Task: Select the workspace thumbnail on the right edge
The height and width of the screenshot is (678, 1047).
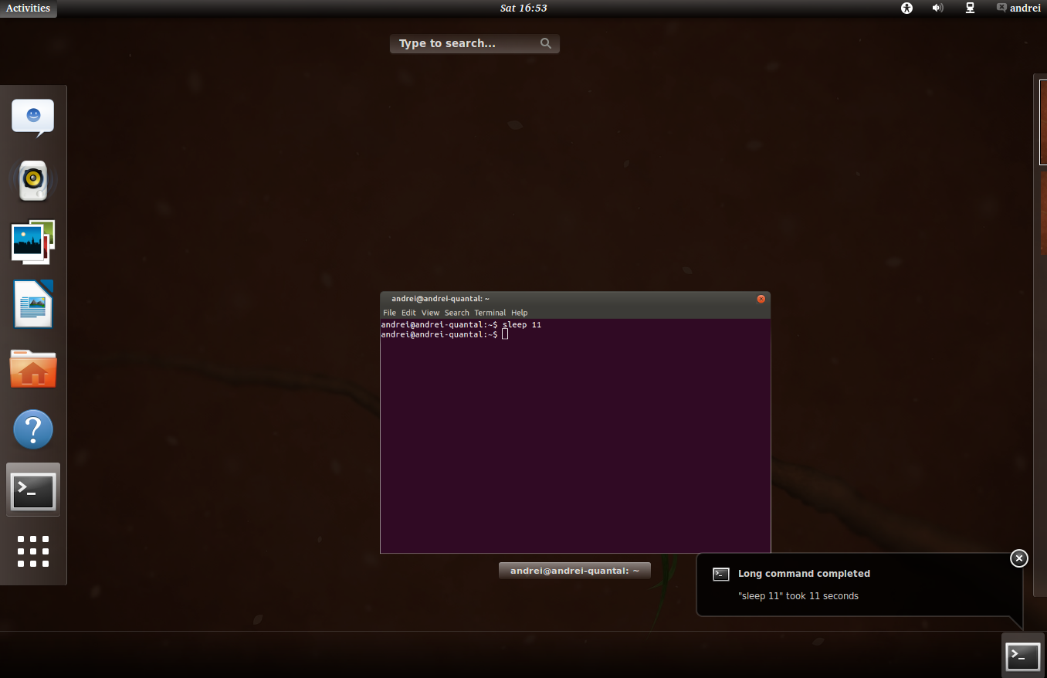Action: (1042, 122)
